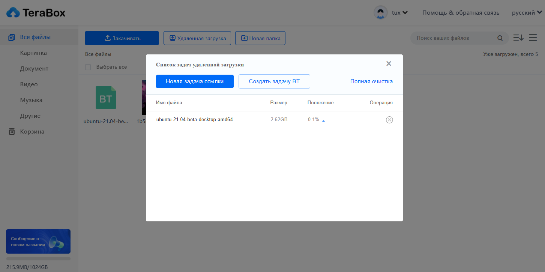Click ubuntu-21.04-beta-desktop-amd64 task row name
The image size is (545, 272).
195,120
